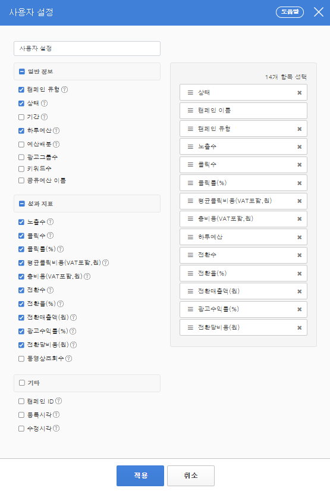The width and height of the screenshot is (330, 491).
Task: Click the 취소 button
Action: coord(191,476)
